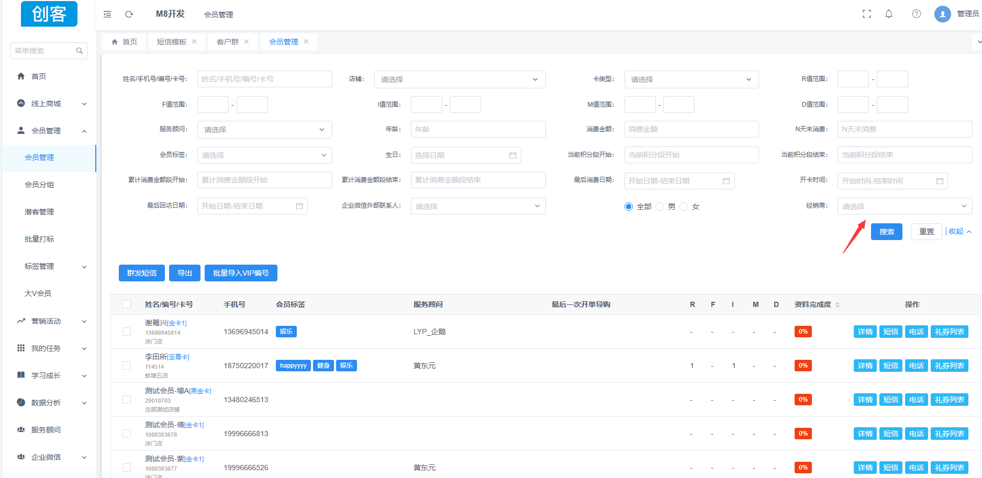Click the 重置 button
Viewport: 982px width, 478px height.
click(927, 232)
